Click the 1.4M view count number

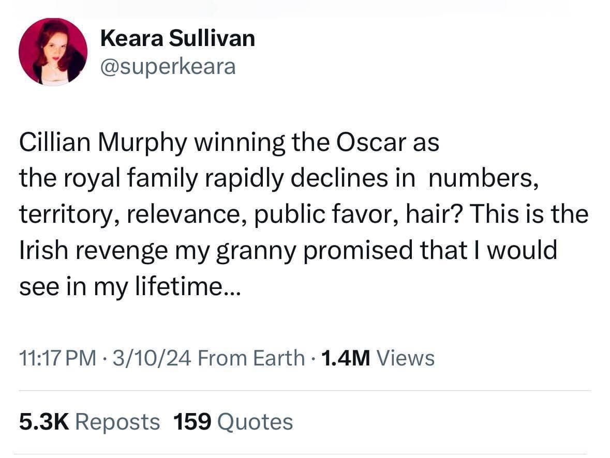345,358
